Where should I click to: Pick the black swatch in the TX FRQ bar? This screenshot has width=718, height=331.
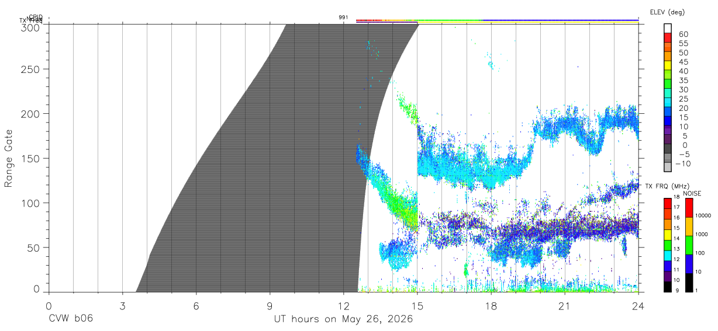[668, 287]
